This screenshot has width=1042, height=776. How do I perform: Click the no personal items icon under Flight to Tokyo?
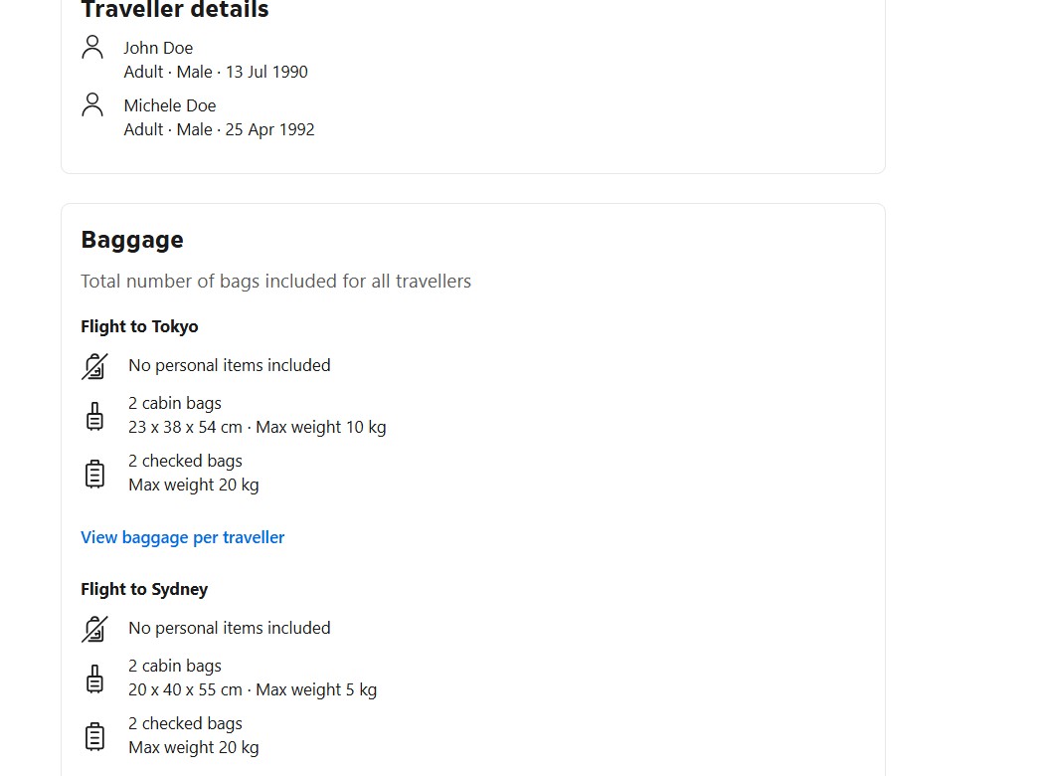pos(94,366)
